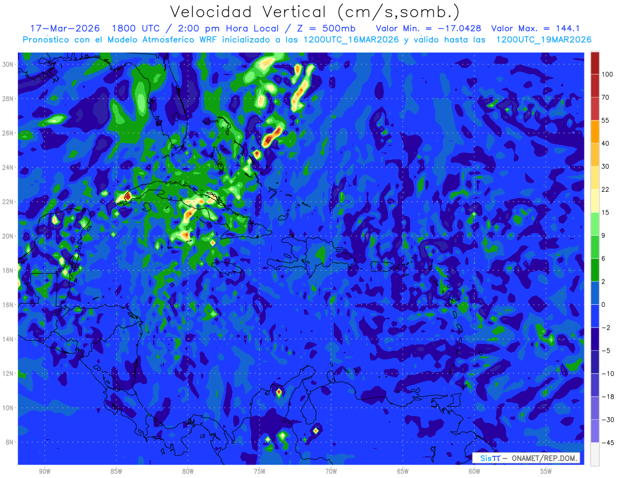The image size is (619, 478).
Task: Click the "12N" latitude label
Action: pyautogui.click(x=9, y=373)
